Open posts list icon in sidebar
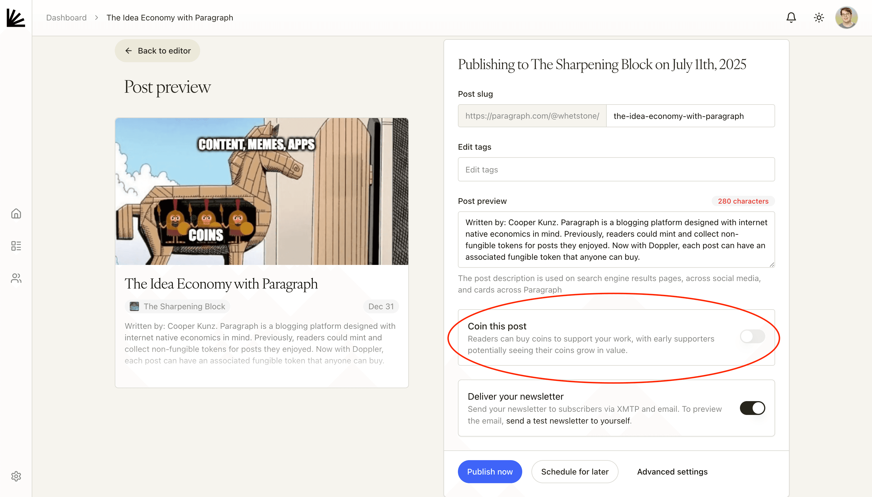 pyautogui.click(x=16, y=246)
